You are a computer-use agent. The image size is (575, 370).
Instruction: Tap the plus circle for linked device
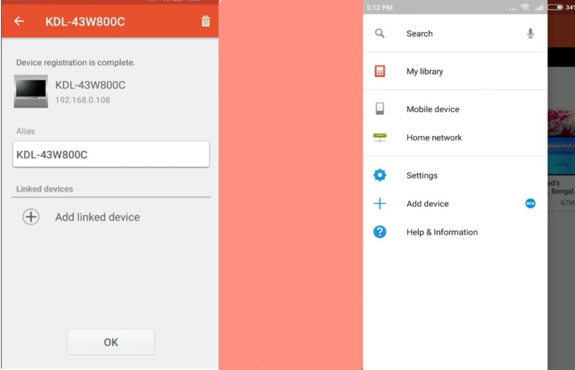click(x=31, y=217)
